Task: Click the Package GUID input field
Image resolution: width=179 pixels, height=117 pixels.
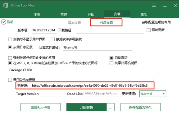Action: coord(96,70)
